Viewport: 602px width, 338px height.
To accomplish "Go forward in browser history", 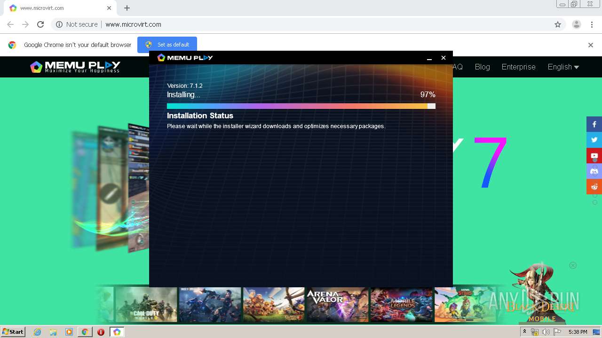I will point(25,24).
